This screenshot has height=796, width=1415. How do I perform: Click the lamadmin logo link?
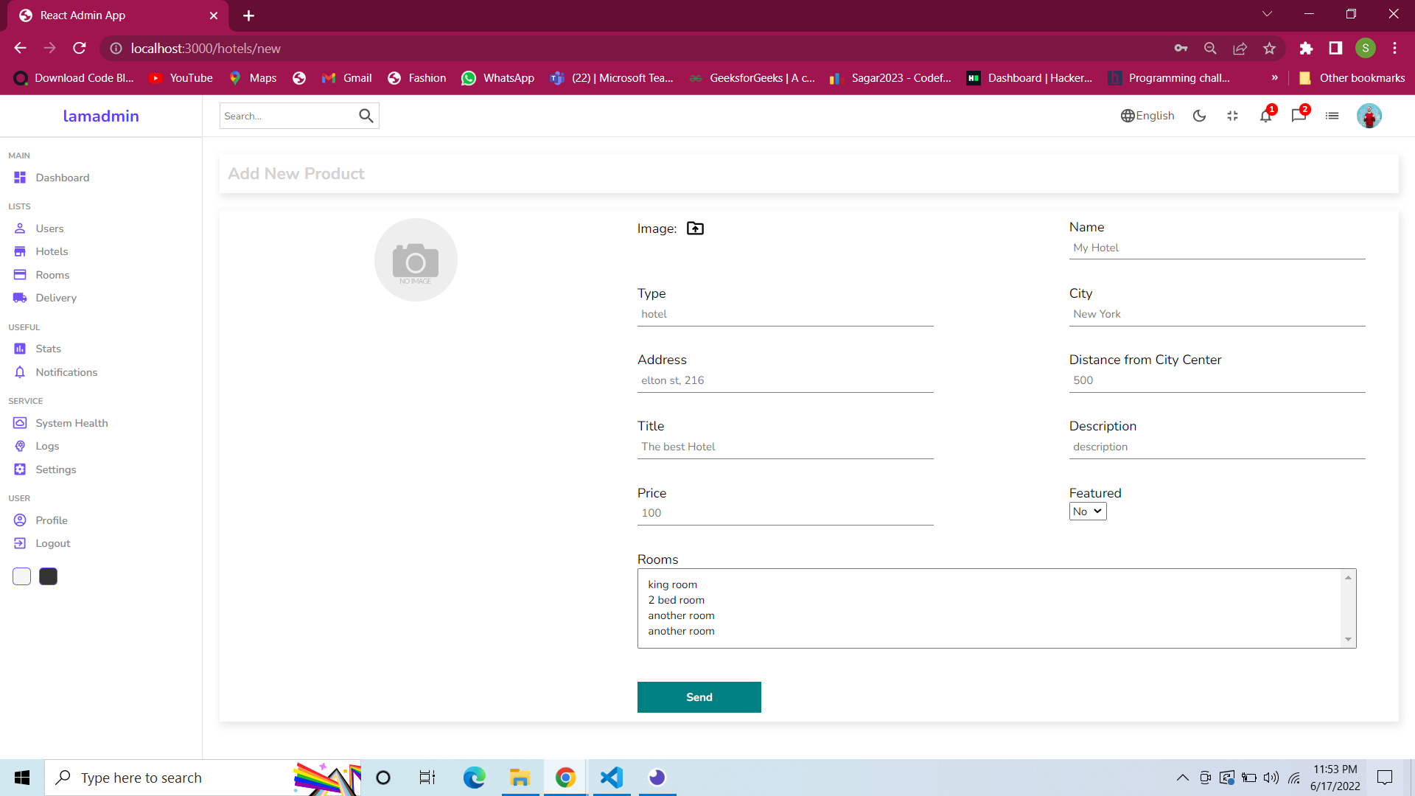pos(101,116)
